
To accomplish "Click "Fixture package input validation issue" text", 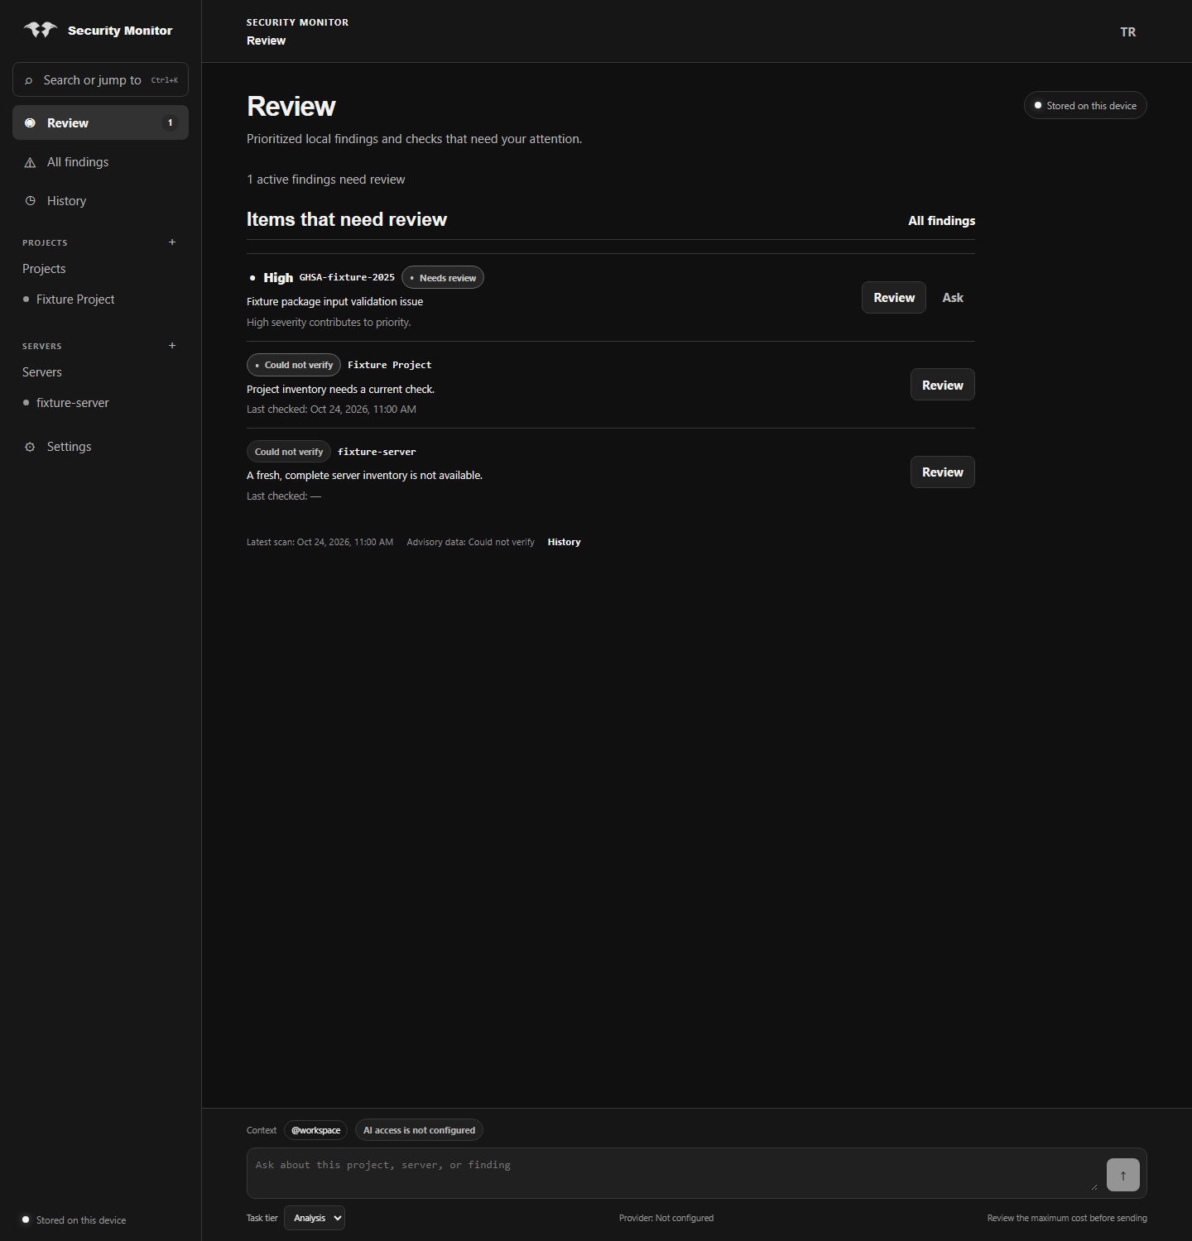I will (x=334, y=302).
